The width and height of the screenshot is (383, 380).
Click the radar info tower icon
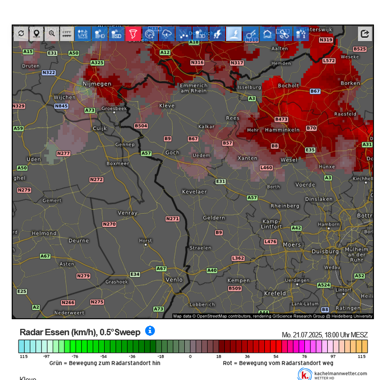click(301, 34)
